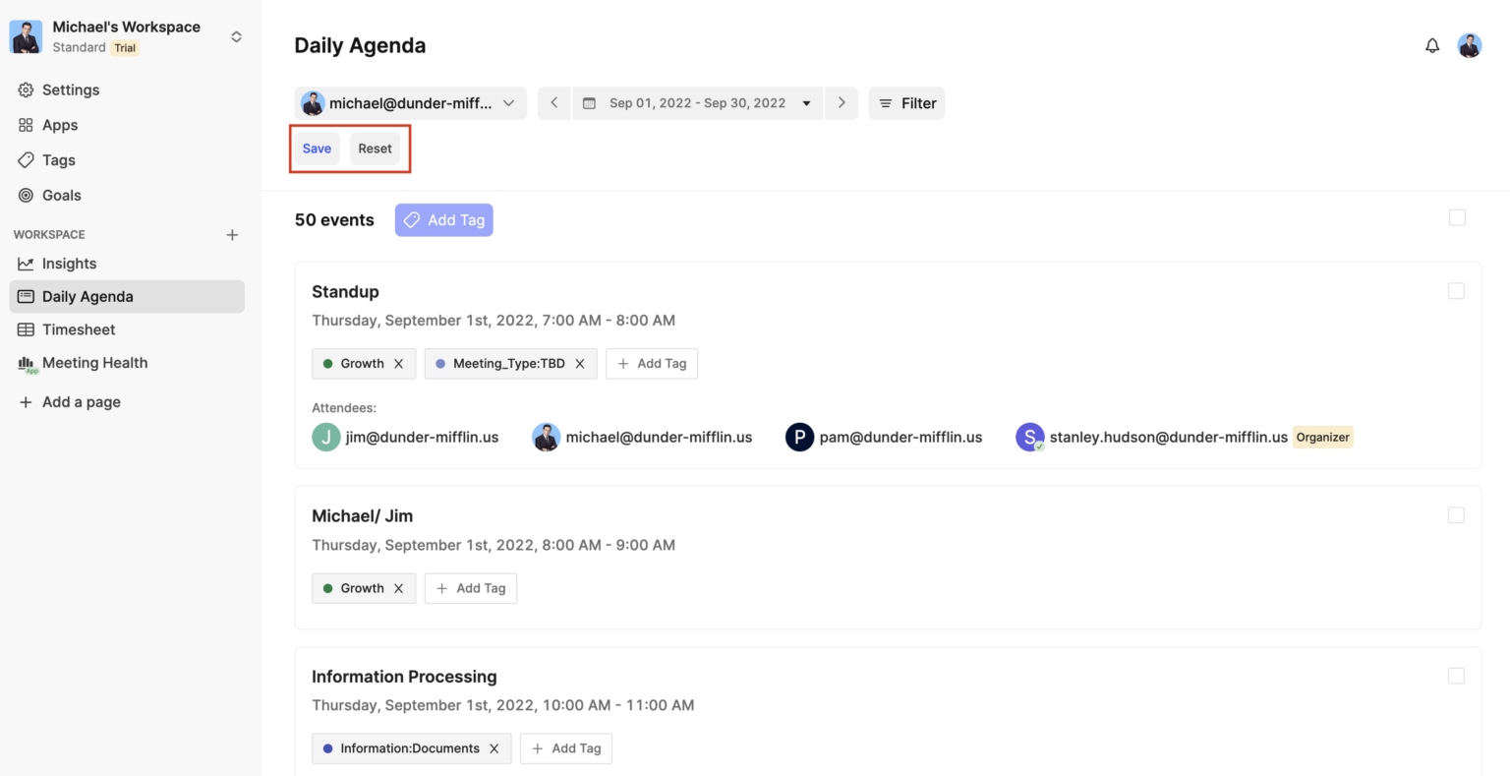The width and height of the screenshot is (1510, 776).
Task: Click the purple Add Tag button
Action: pyautogui.click(x=443, y=220)
